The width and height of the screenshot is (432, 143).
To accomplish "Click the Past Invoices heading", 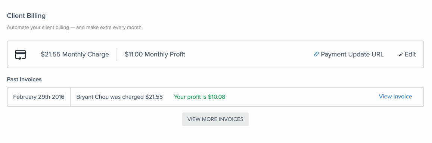I will pos(24,79).
